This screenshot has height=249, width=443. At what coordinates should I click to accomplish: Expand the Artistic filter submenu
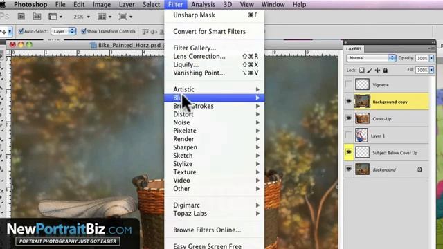pos(214,89)
